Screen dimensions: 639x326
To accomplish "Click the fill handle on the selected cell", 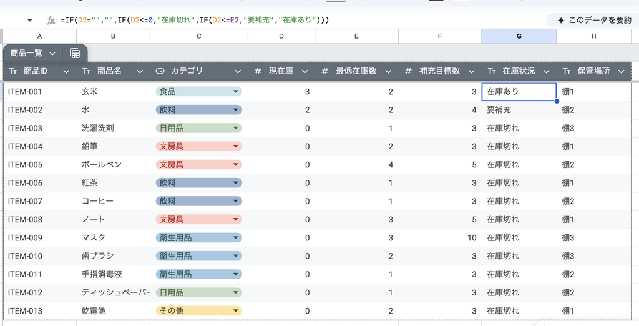I will click(557, 101).
